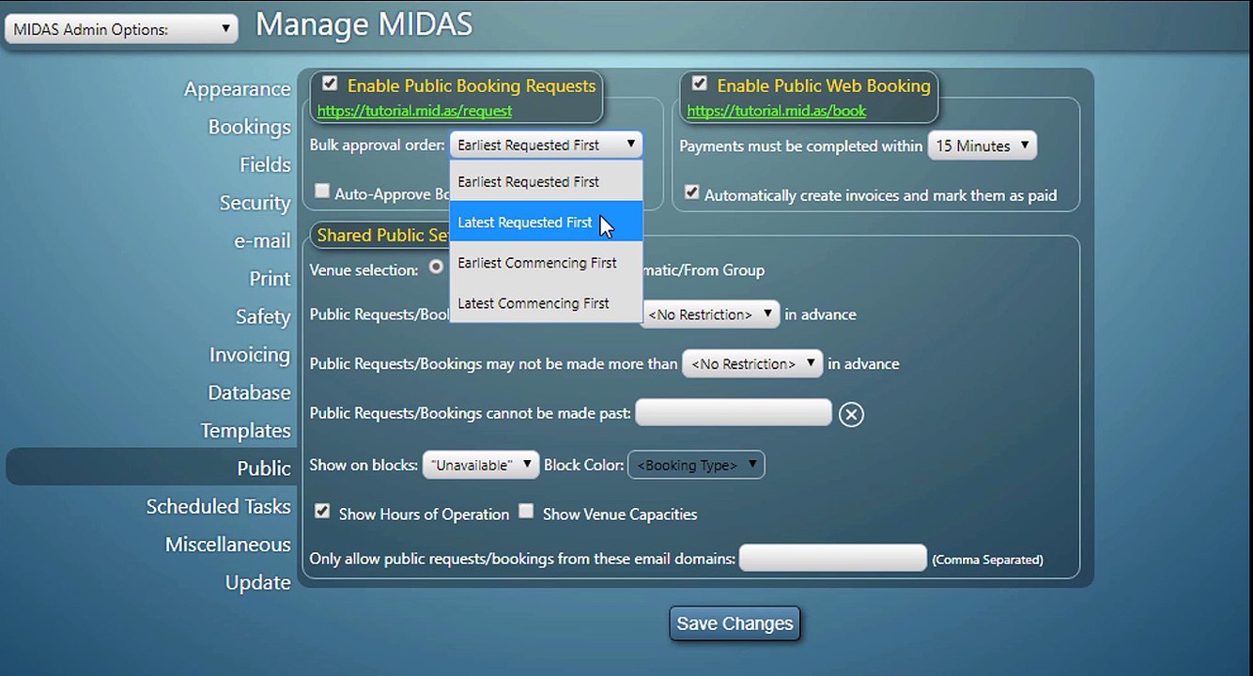Screen dimensions: 1253x676
Task: Click the Save Changes button
Action: coord(735,623)
